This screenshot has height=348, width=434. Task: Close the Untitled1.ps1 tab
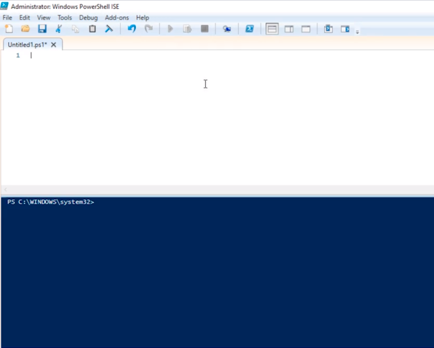[x=54, y=45]
